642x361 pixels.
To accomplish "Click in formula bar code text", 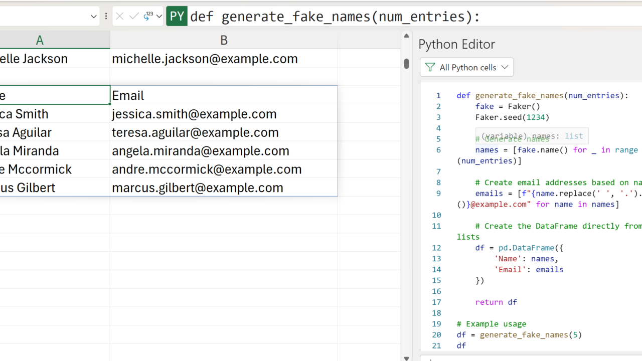I will (335, 17).
